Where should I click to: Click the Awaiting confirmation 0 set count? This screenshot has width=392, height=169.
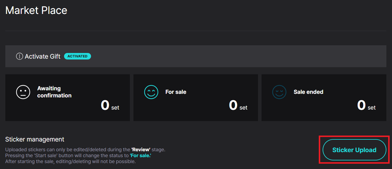110,105
